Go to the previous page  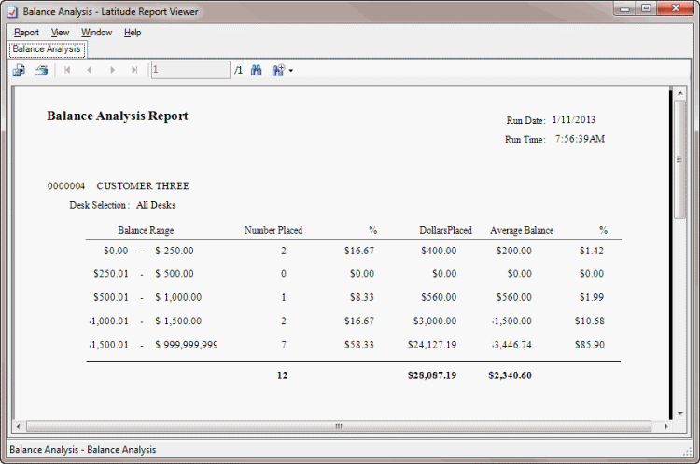click(x=90, y=70)
